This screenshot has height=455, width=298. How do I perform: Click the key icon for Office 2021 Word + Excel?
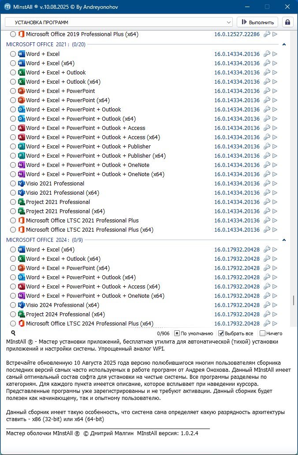coord(267,54)
